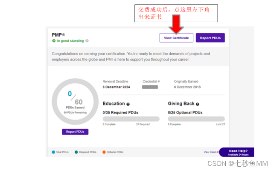Click the 0/60 PDUs Earned circle
274x171 pixels.
click(x=75, y=102)
